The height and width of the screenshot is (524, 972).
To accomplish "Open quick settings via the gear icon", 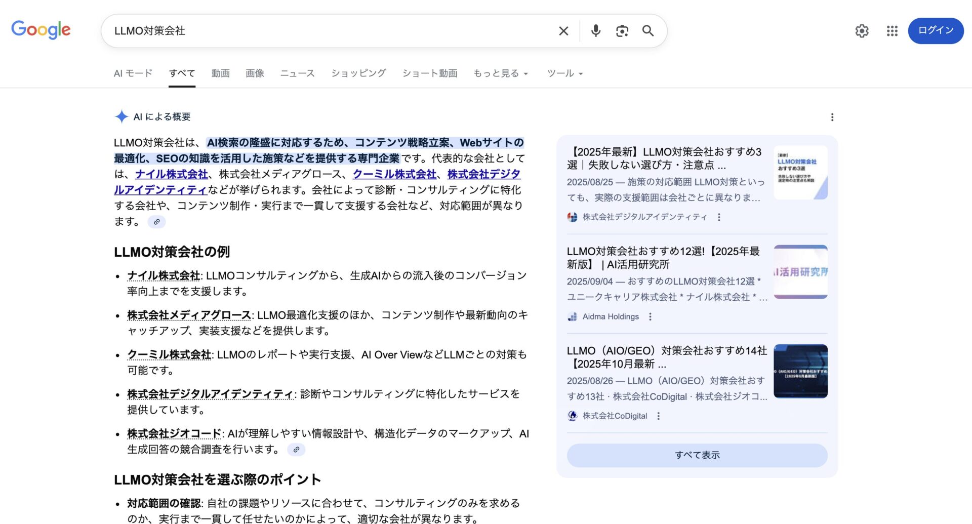I will 862,31.
